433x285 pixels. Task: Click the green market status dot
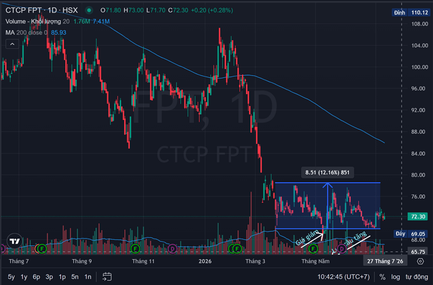pos(89,11)
